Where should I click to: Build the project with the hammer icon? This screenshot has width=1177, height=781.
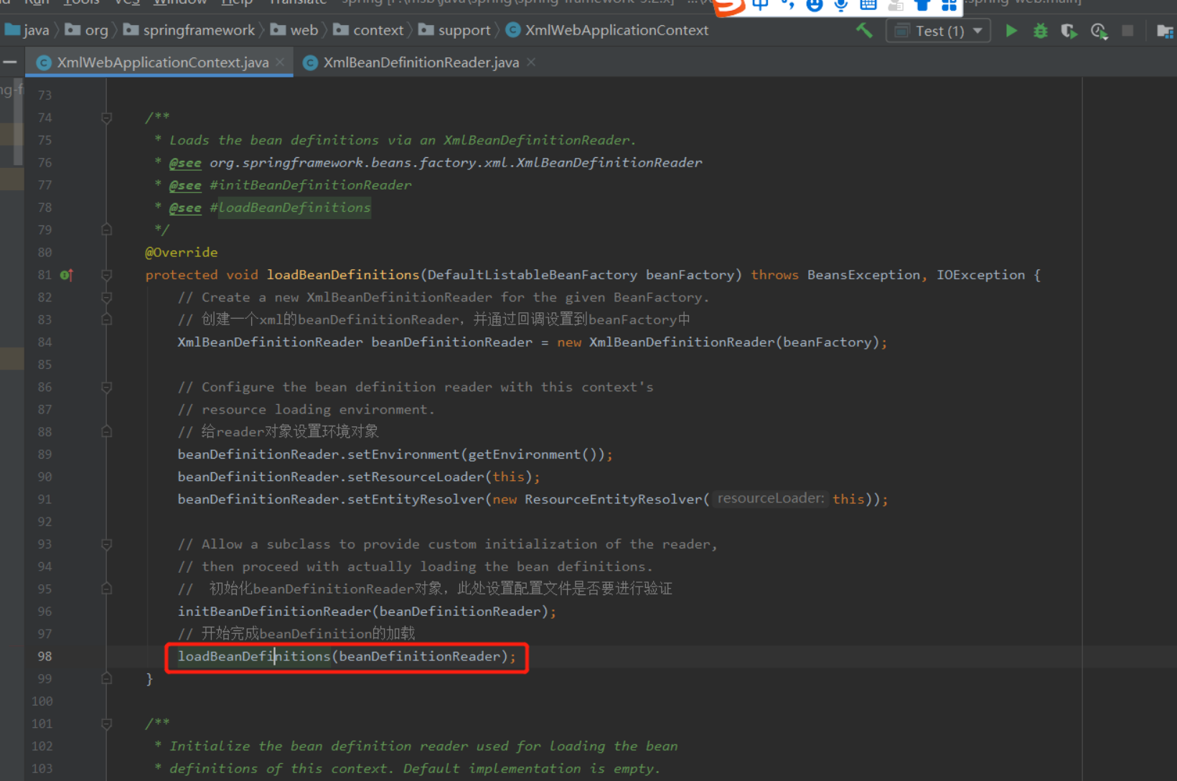point(863,31)
